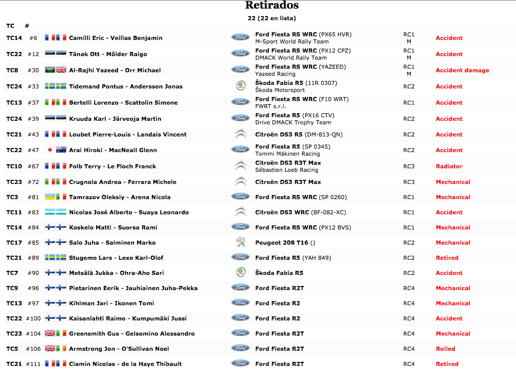Click the Ford logo in Stugemo Lars row
The height and width of the screenshot is (372, 516).
(241, 257)
